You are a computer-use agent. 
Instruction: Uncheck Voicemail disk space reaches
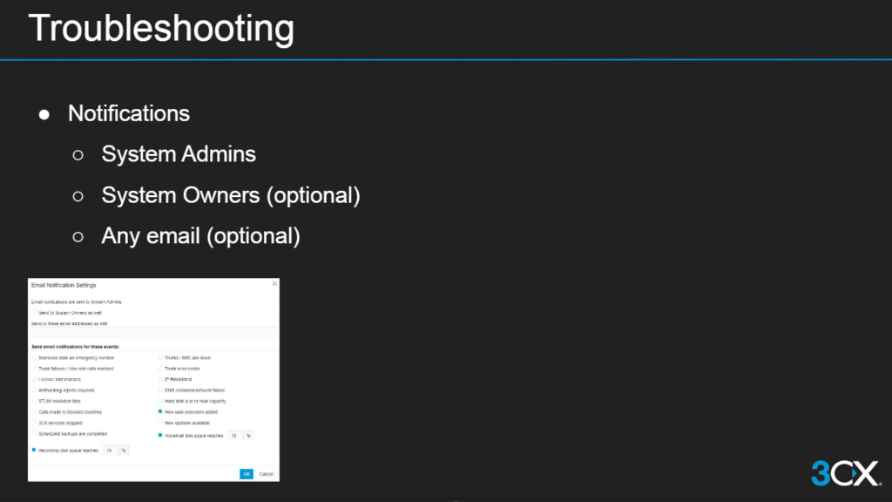click(160, 434)
